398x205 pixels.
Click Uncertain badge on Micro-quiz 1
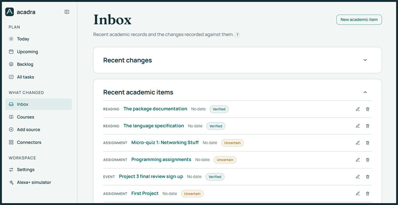point(232,143)
